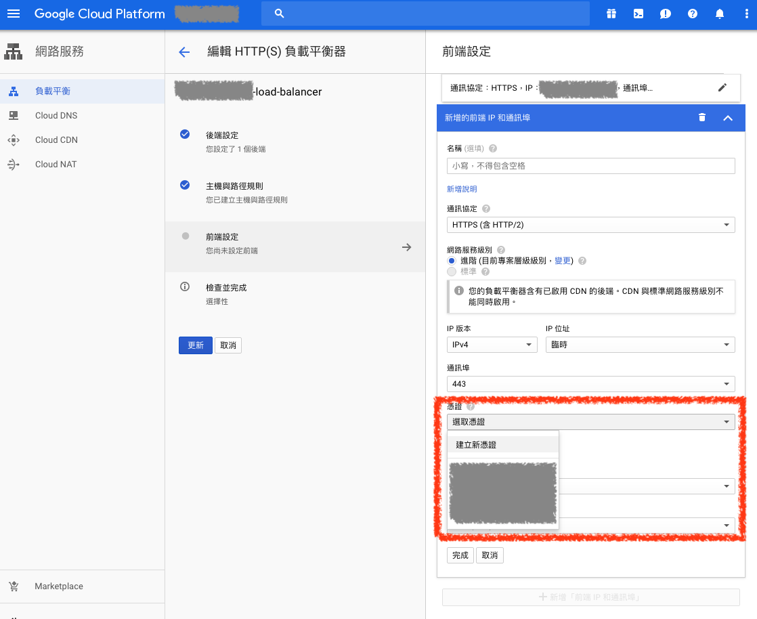Select the 進階 network tier radio button
This screenshot has width=757, height=619.
tap(452, 261)
